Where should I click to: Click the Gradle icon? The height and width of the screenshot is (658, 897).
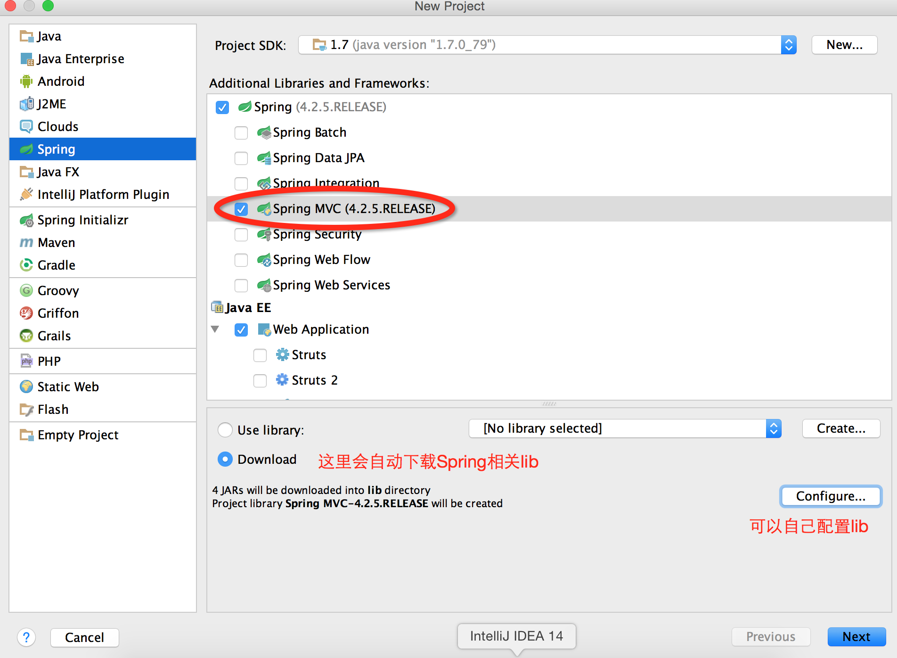click(26, 265)
